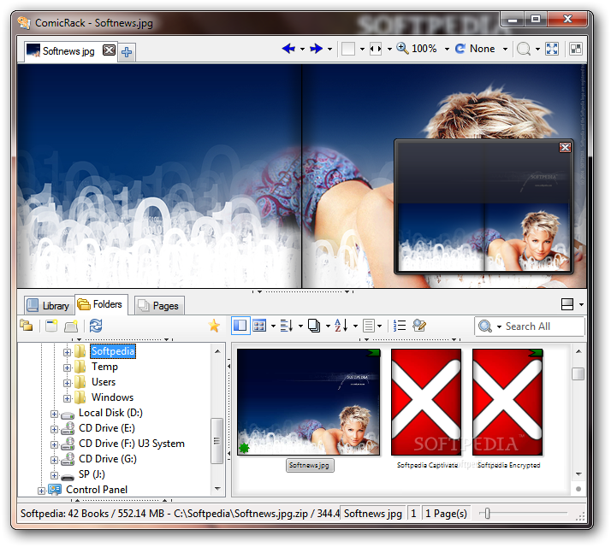Screen dimensions: 611x547
Task: Open dropdown next to next page arrow
Action: coord(329,49)
